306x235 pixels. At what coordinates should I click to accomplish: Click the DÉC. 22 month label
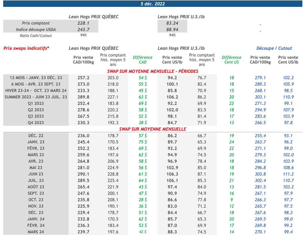36,136
